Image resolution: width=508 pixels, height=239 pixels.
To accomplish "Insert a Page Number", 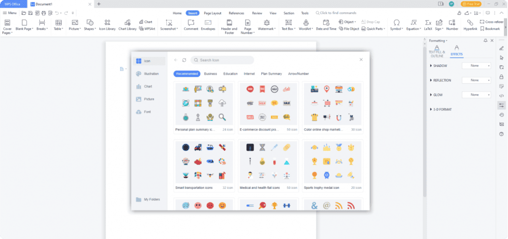I will pos(248,27).
